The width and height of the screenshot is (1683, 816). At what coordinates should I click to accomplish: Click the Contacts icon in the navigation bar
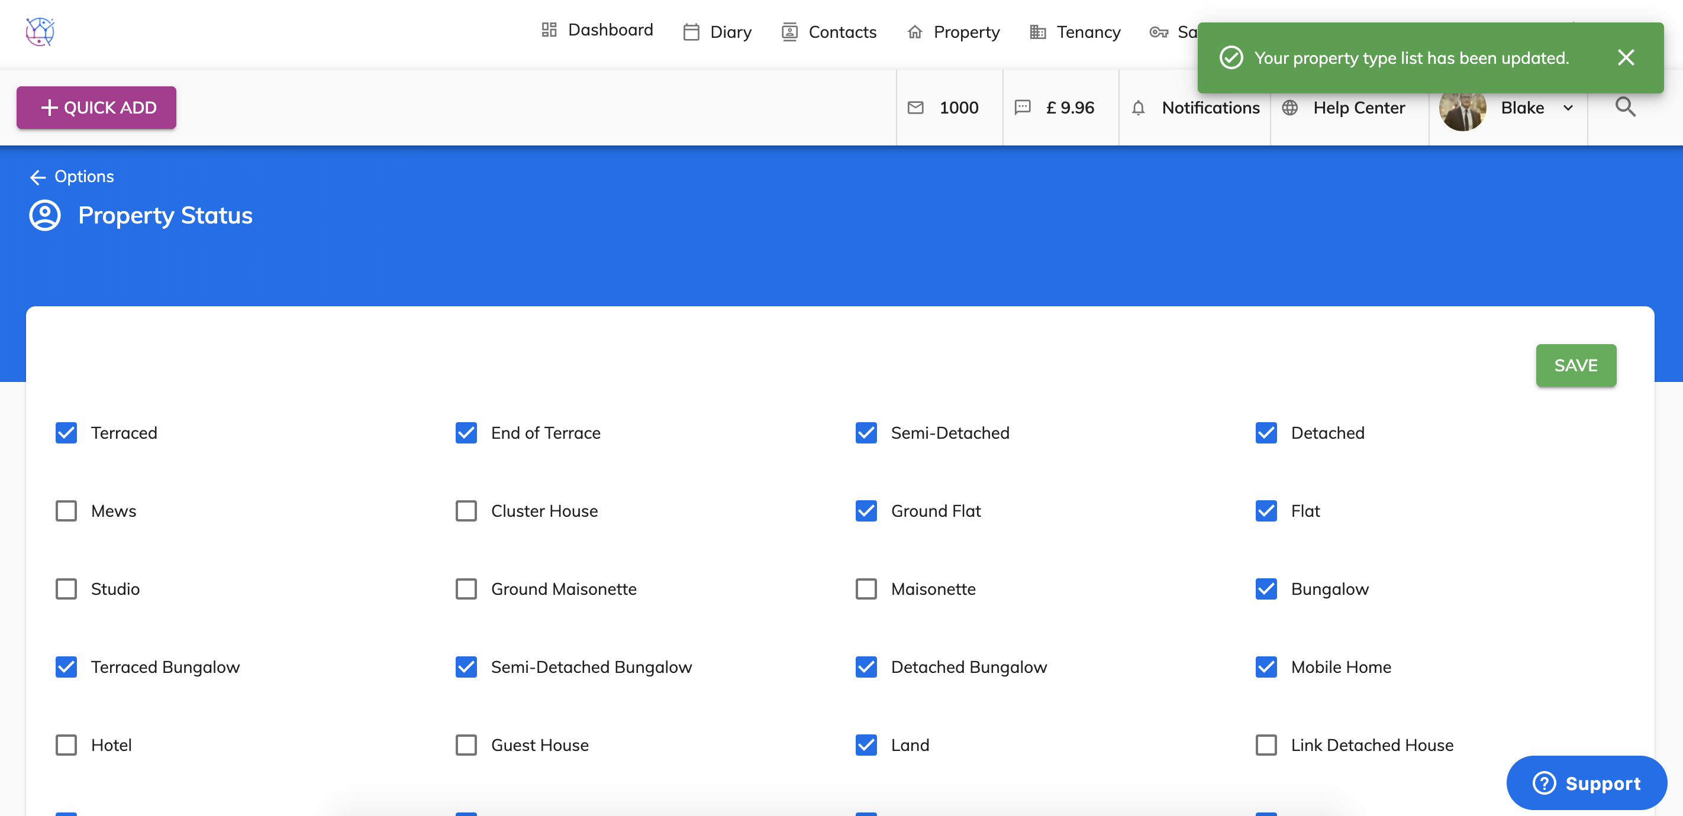[x=789, y=31]
